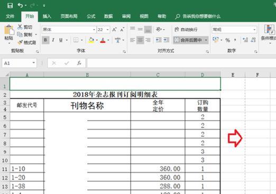Open the 复制 dropdown arrow
The width and height of the screenshot is (276, 194).
coord(36,35)
